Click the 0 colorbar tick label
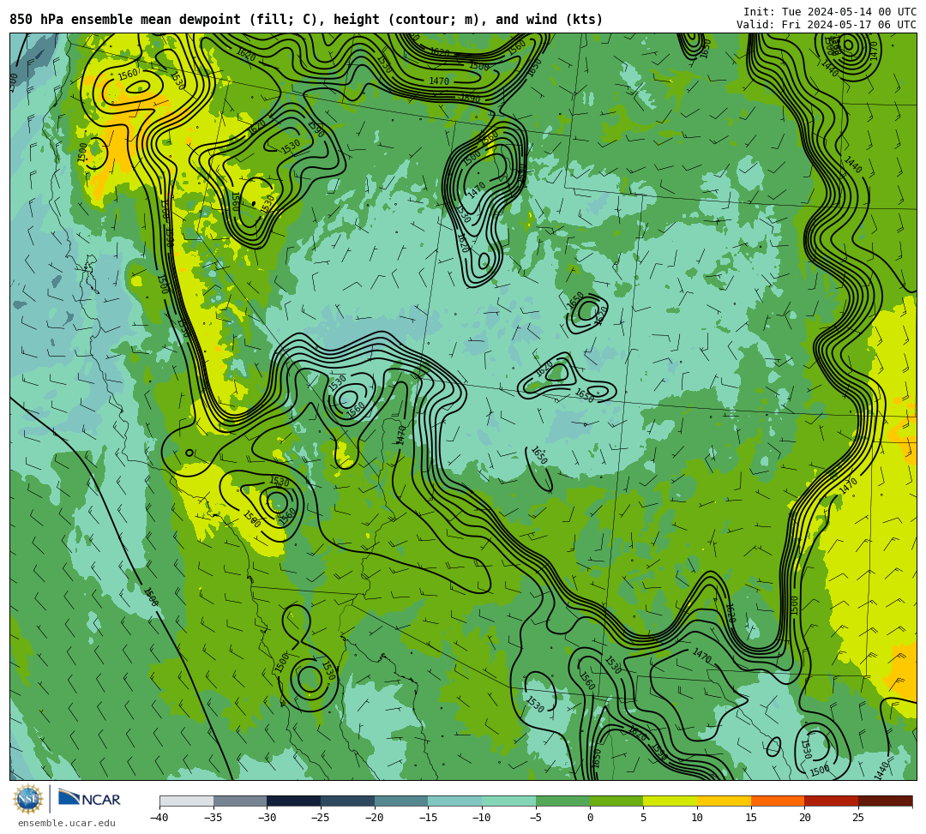926x834 pixels. (590, 818)
